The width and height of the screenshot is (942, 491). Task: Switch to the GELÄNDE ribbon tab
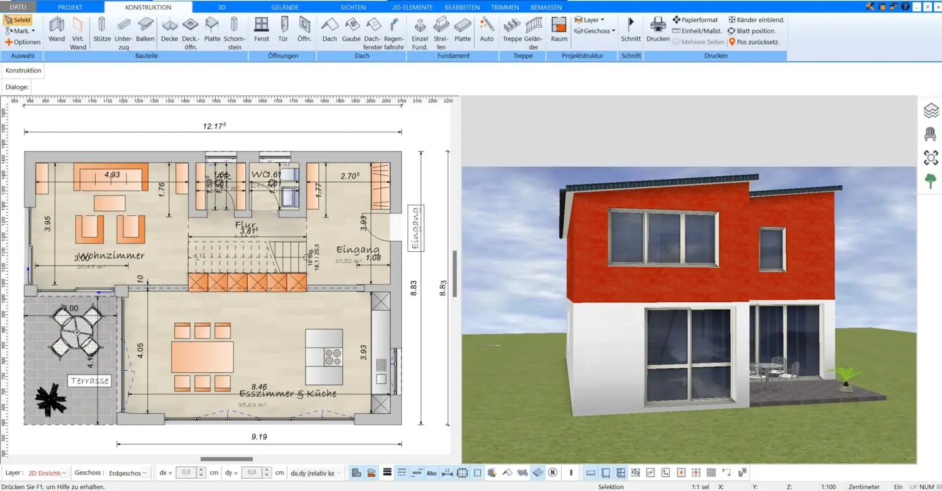pos(285,7)
